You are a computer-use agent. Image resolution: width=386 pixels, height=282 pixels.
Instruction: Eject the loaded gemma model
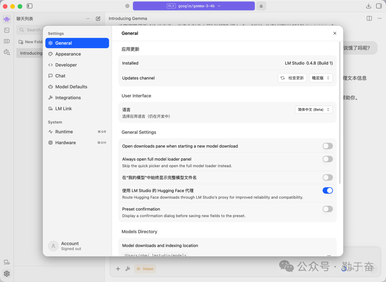pyautogui.click(x=261, y=6)
